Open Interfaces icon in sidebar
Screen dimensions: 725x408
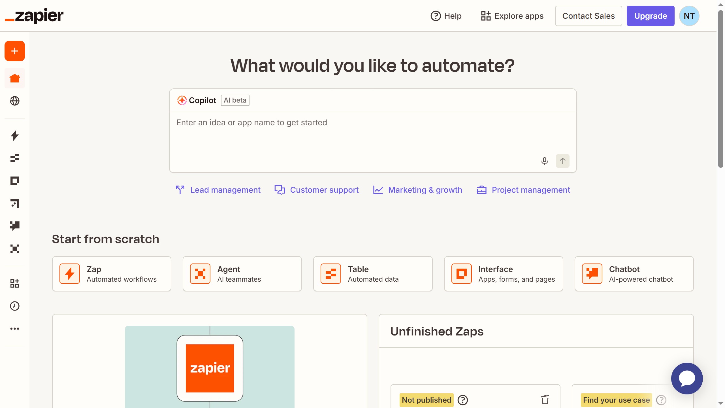[15, 181]
